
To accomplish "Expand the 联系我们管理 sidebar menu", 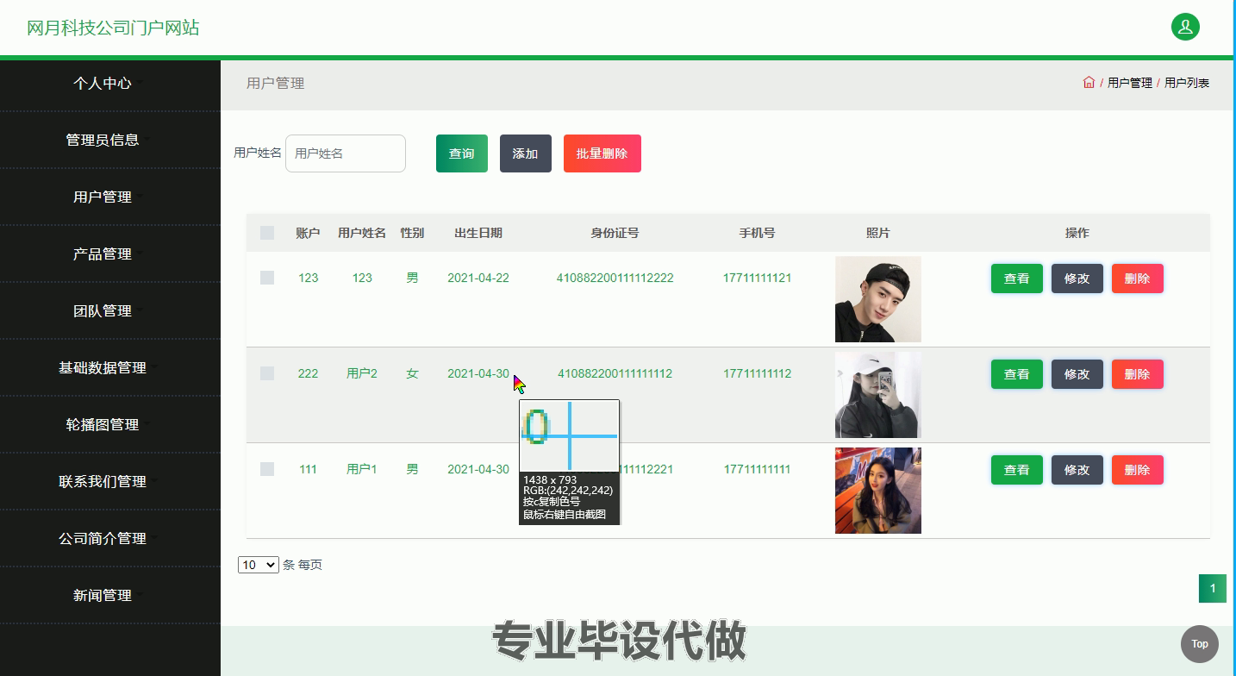I will (110, 481).
